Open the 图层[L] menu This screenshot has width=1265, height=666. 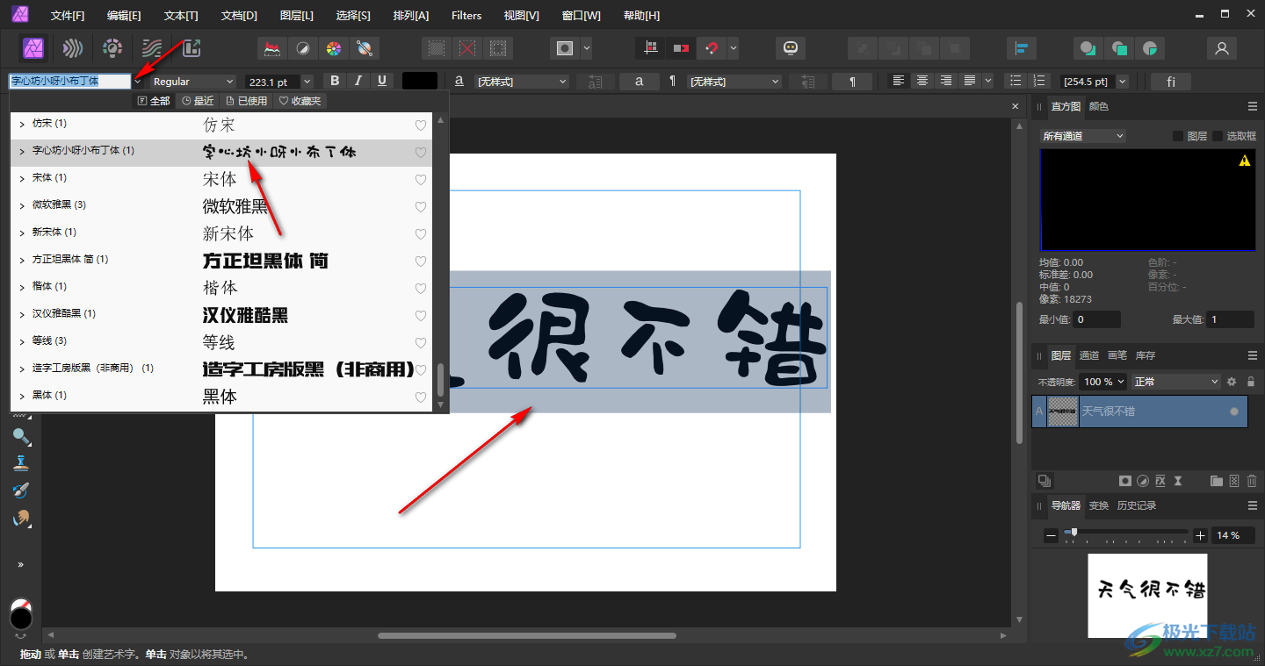click(x=296, y=16)
